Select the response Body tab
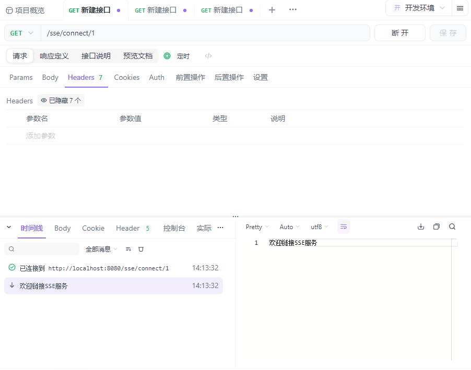 point(63,228)
